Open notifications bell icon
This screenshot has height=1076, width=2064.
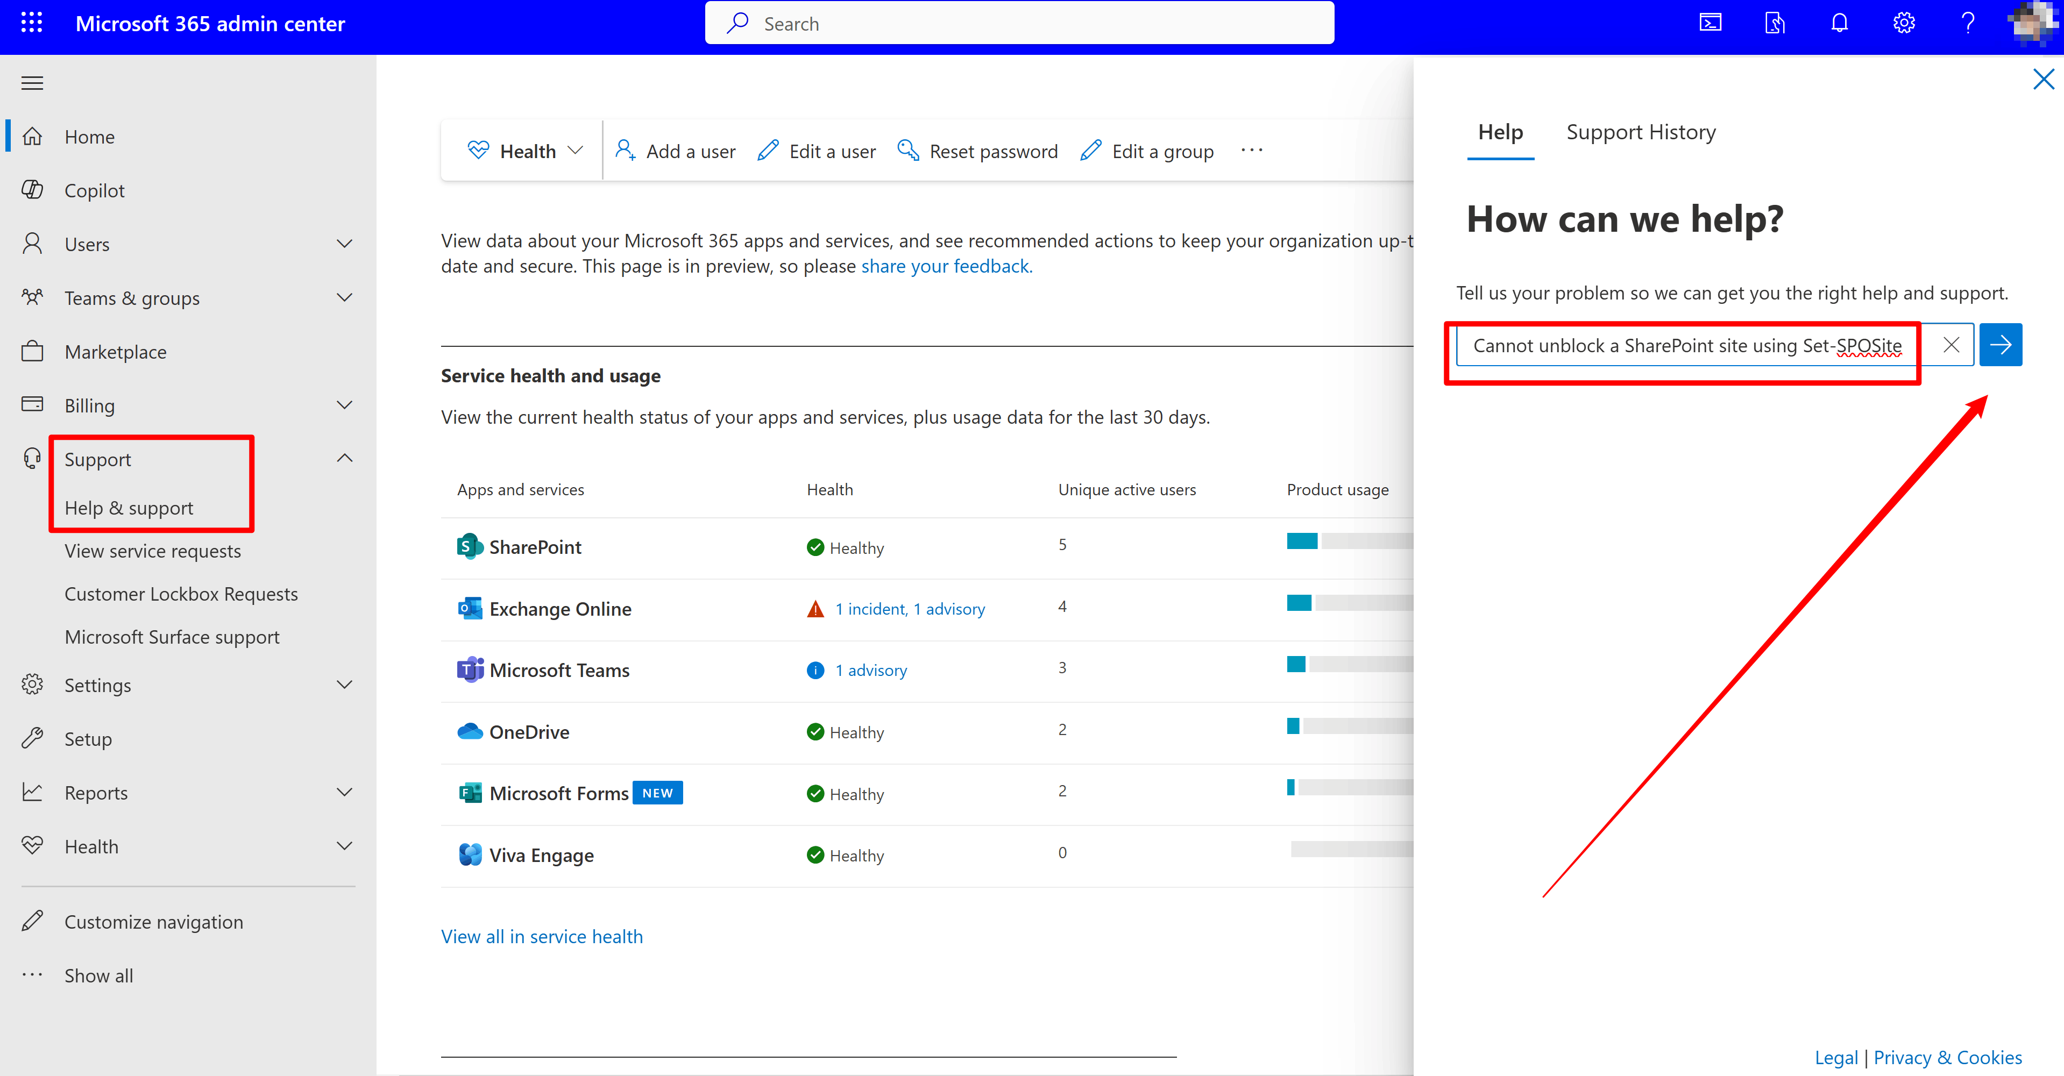[x=1839, y=23]
